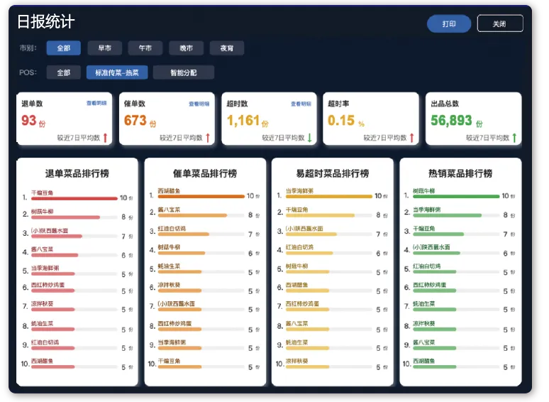Select 红油白切鸡 in the 催单菜品排行榜
Viewport: 549px width, 402px height.
point(172,229)
